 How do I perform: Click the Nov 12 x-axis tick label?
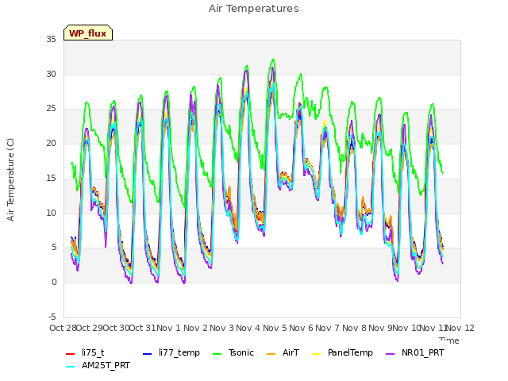click(x=460, y=328)
